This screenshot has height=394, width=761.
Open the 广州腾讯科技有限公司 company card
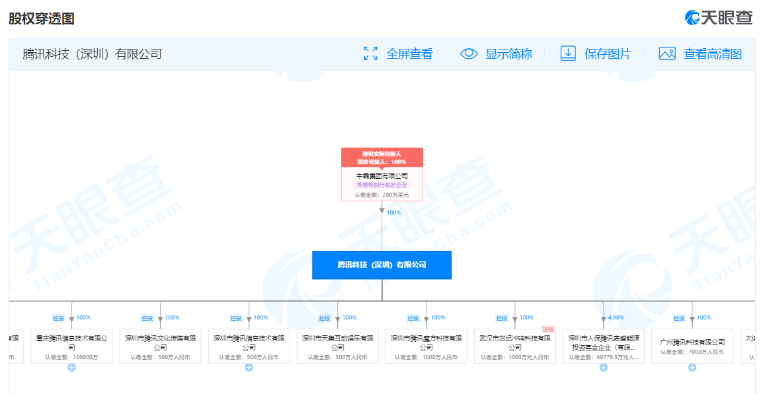point(692,346)
